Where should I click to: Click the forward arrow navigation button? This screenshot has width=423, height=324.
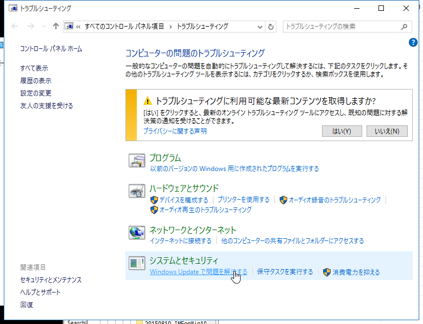[31, 26]
